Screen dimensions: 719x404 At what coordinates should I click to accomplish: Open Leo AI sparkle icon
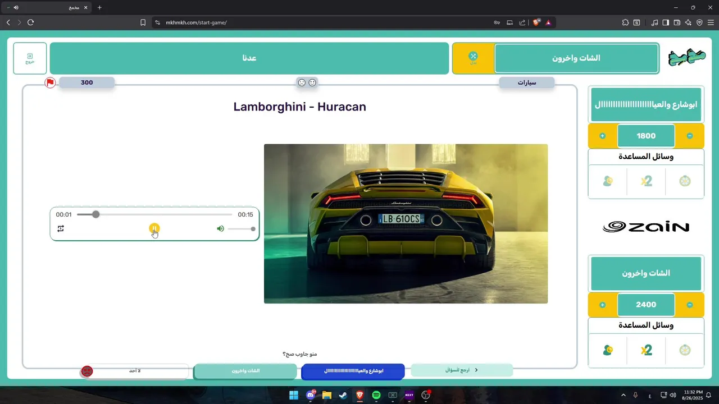tap(688, 22)
